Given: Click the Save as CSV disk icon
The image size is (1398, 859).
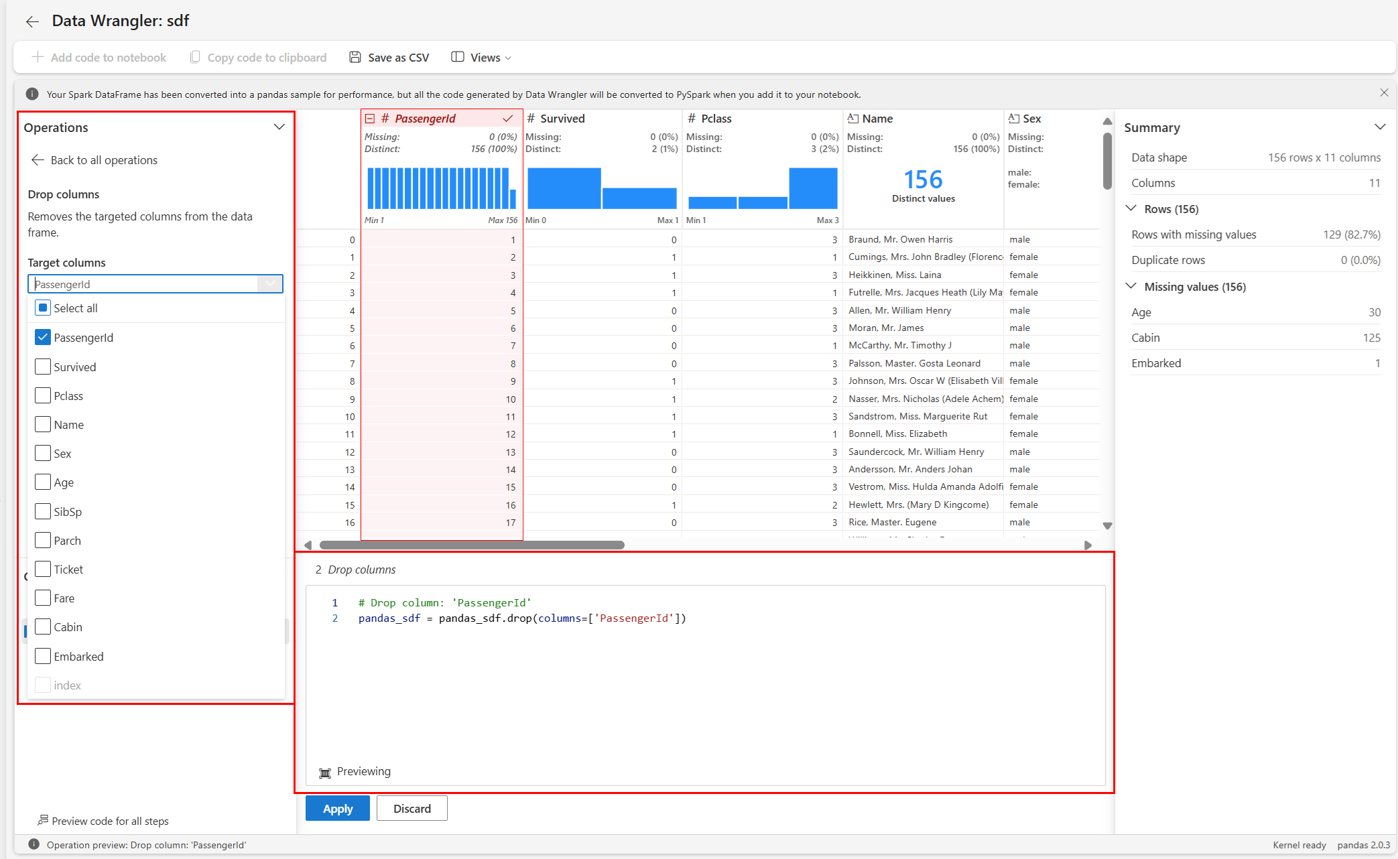Looking at the screenshot, I should tap(355, 57).
